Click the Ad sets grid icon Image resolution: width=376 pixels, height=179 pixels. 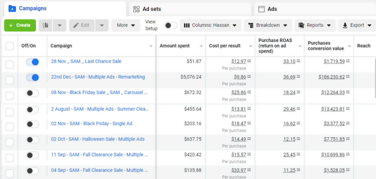point(136,9)
